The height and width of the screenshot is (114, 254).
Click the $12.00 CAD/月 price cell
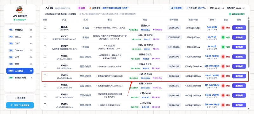click(x=212, y=85)
